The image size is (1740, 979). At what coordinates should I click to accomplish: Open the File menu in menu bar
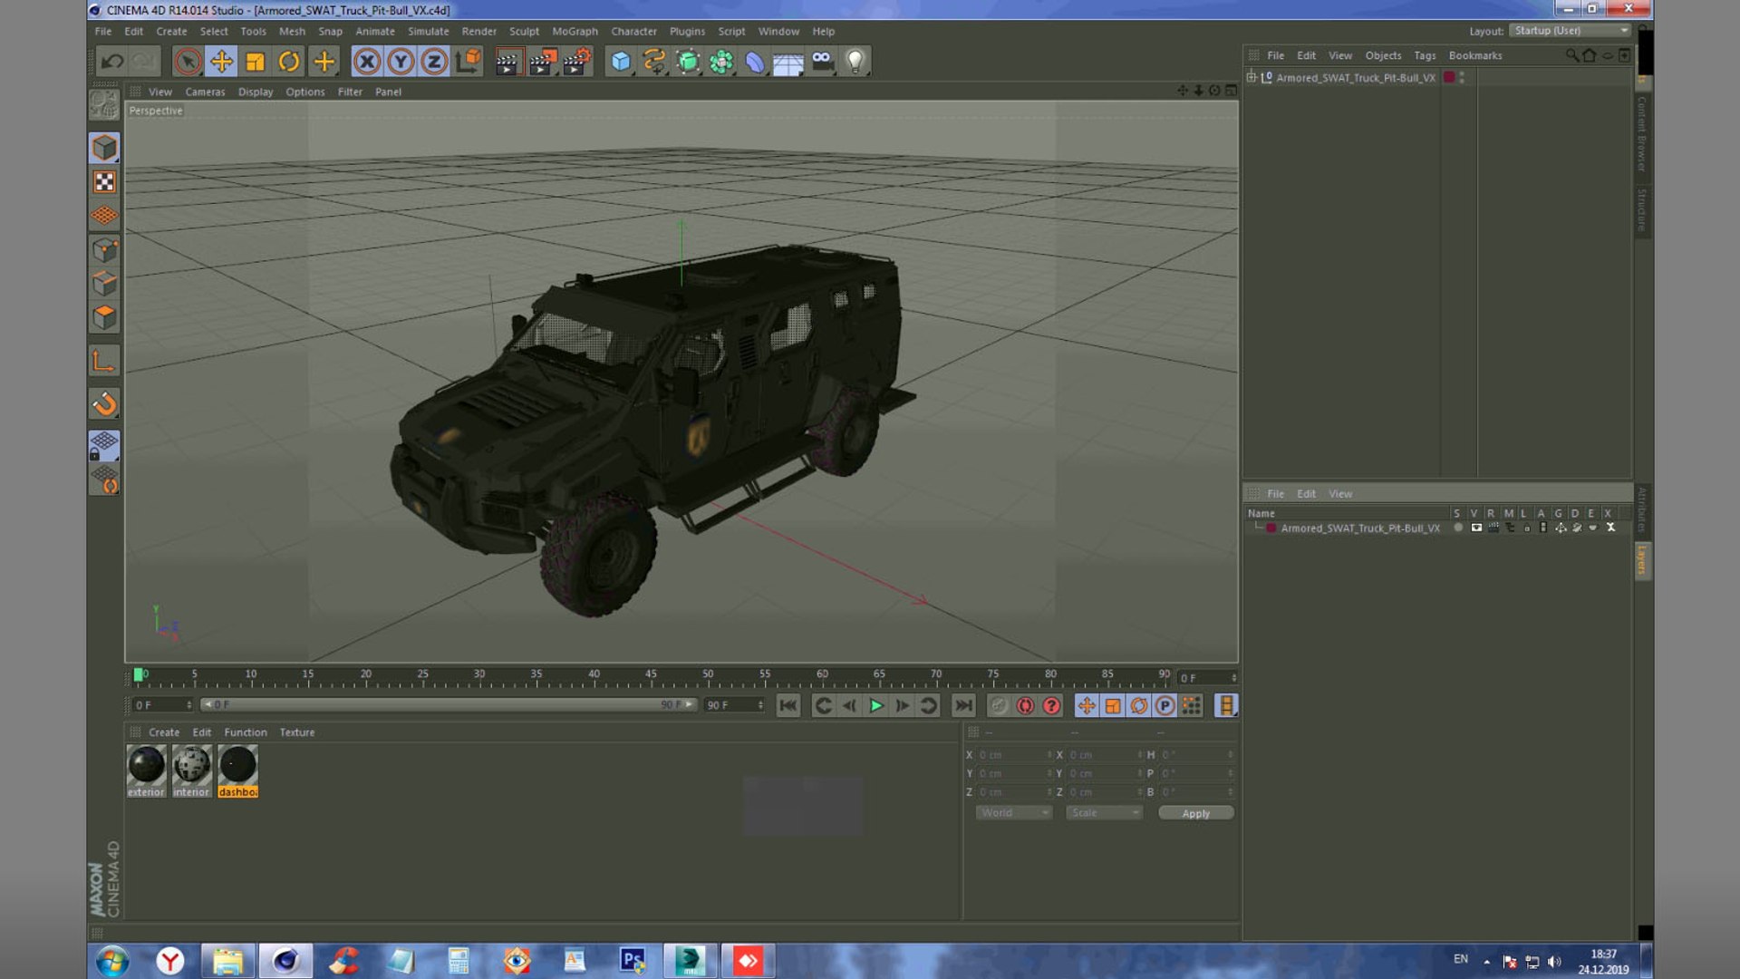(103, 31)
